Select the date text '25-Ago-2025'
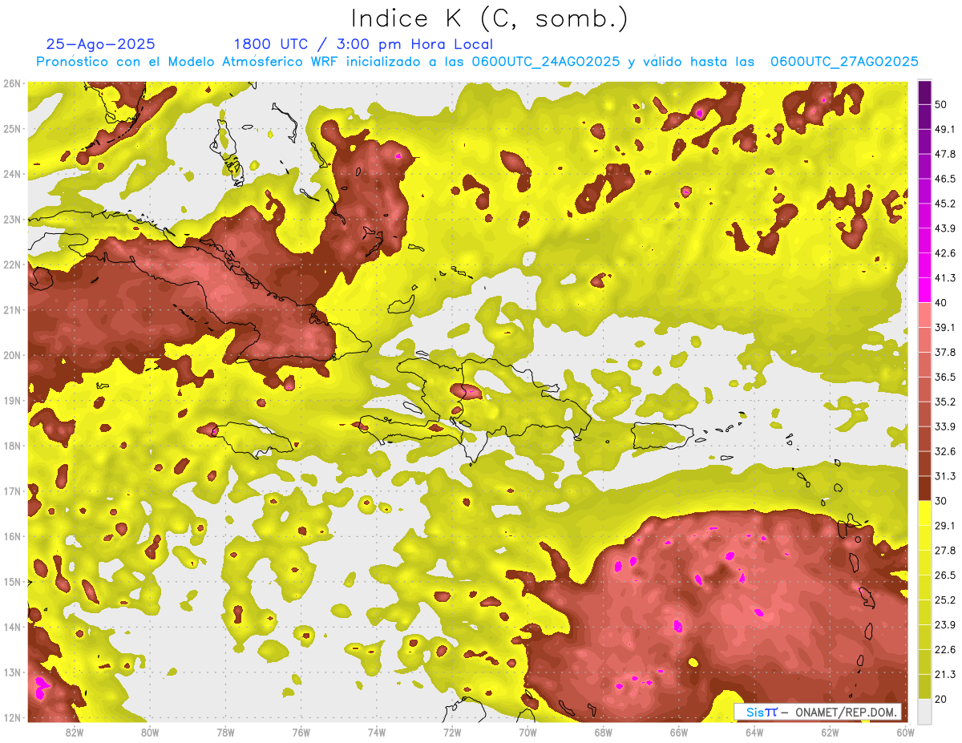 coord(101,44)
